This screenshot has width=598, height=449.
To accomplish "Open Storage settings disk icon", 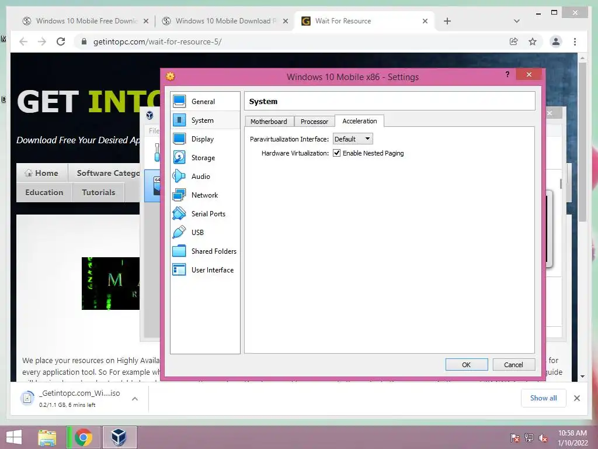I will tap(179, 158).
